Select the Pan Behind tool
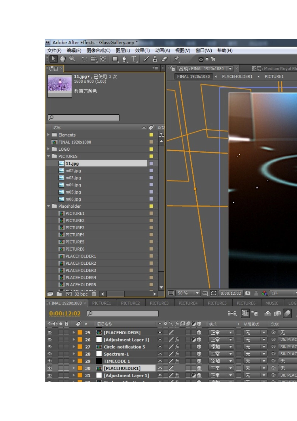The height and width of the screenshot is (421, 297). tap(103, 59)
